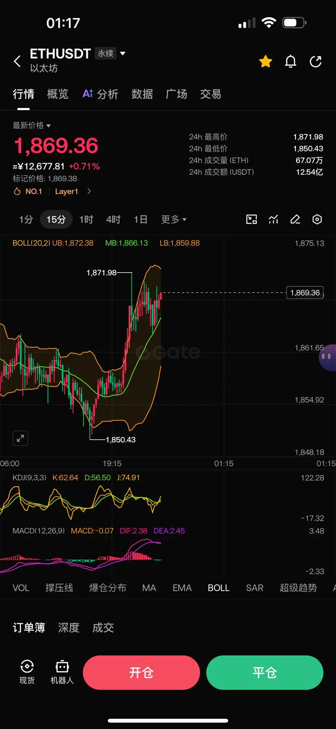Image resolution: width=336 pixels, height=729 pixels.
Task: Tap the 24h 成交量 value 67.07万
Action: coord(309,160)
